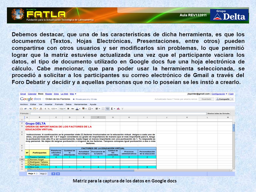The width and height of the screenshot is (256, 192).
Task: Click the text alignment icon
Action: click(97, 109)
